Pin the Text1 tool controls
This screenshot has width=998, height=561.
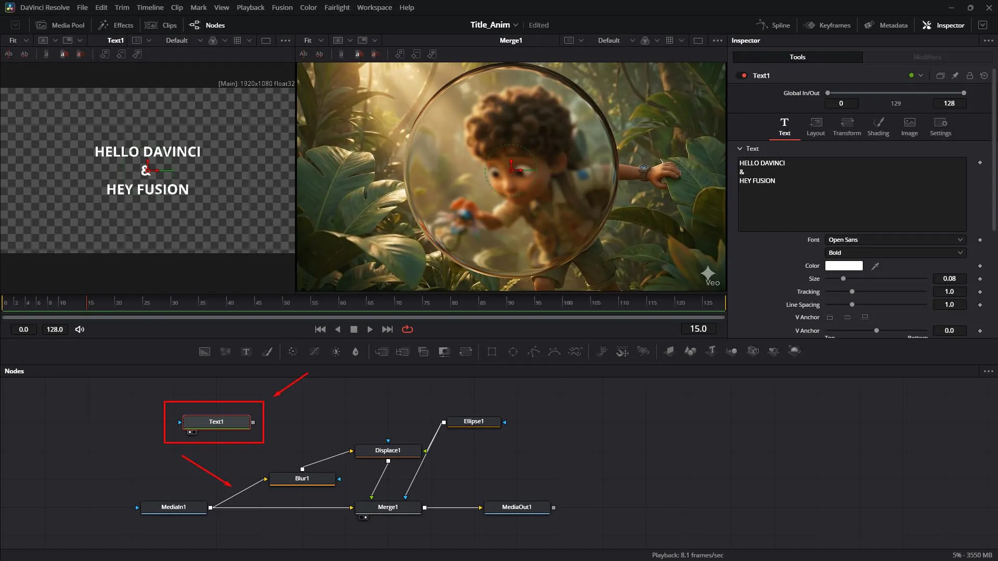(x=955, y=75)
